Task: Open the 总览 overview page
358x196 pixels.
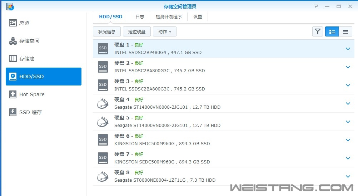Action: point(43,23)
